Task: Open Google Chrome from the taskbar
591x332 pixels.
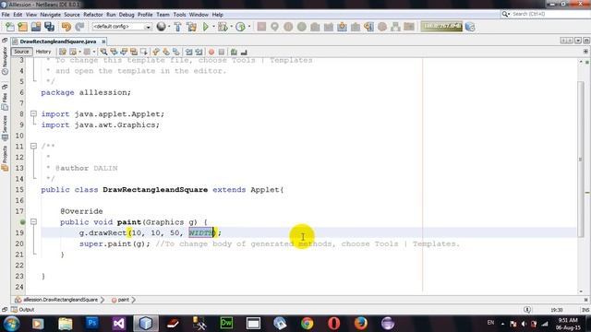Action: 307,323
